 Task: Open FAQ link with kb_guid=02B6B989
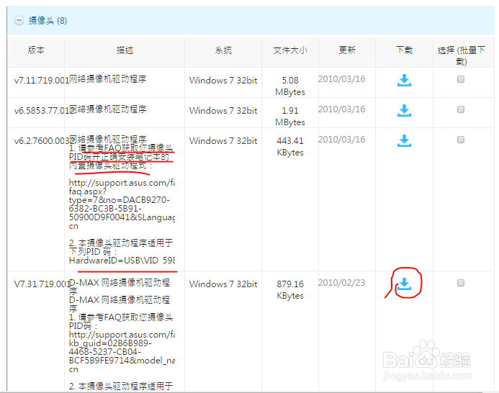click(x=122, y=352)
